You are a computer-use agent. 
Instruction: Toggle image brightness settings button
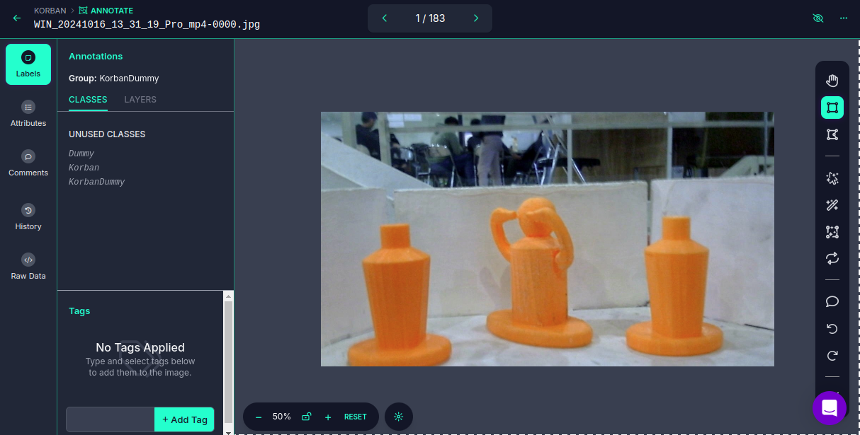coord(399,417)
